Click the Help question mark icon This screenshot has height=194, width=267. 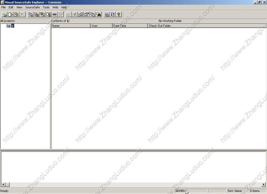tap(119, 15)
